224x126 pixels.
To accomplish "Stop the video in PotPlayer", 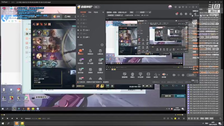I will click(x=8, y=118).
